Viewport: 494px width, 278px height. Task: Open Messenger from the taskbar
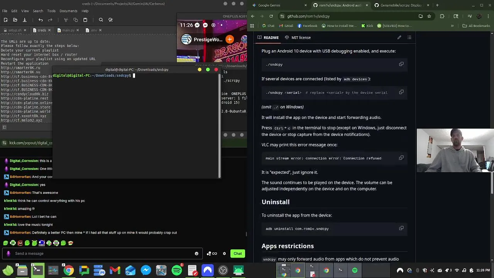tap(146, 270)
